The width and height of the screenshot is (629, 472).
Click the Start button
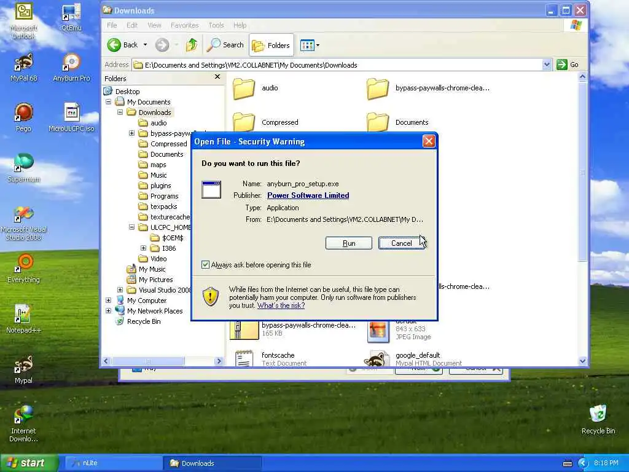(x=29, y=463)
